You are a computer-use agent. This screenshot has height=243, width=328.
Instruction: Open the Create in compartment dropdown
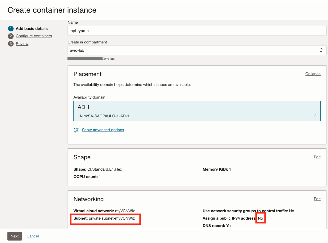coord(197,50)
